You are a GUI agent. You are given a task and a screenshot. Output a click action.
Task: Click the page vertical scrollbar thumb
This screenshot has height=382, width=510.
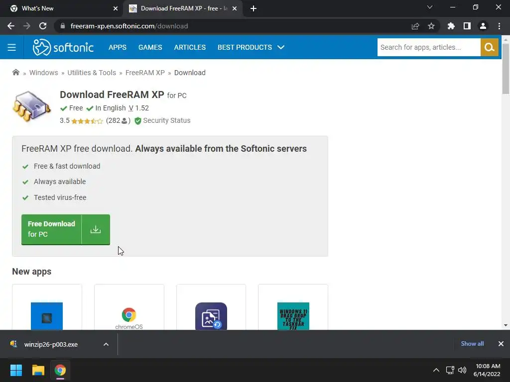pyautogui.click(x=506, y=69)
